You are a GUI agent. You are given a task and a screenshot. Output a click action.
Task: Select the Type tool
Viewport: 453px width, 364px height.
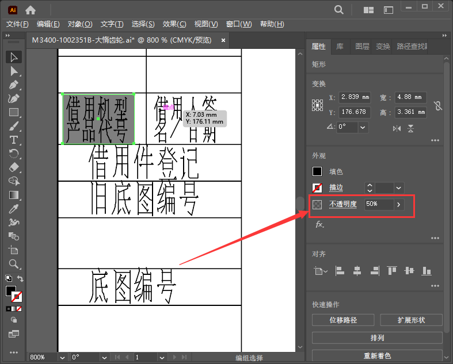coord(14,140)
